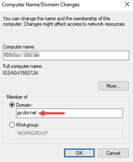Click the greyed-out WORKGROUP text field
Screen dimensions: 133x162
coord(69,134)
